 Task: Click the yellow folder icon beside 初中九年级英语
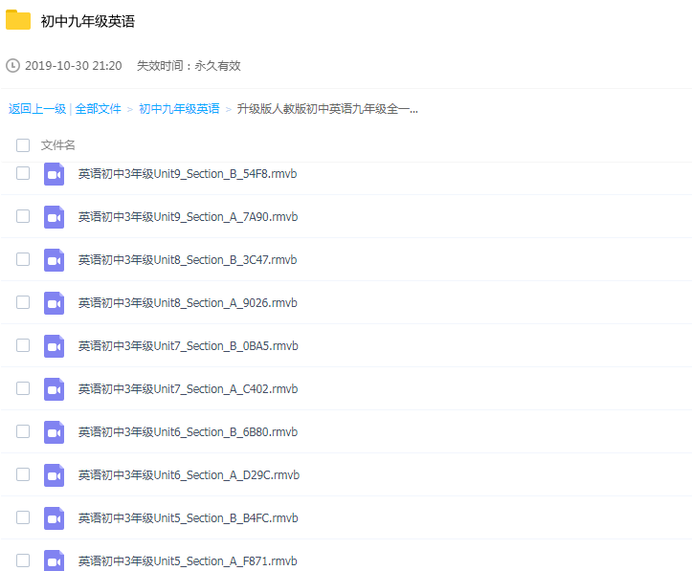tap(18, 21)
